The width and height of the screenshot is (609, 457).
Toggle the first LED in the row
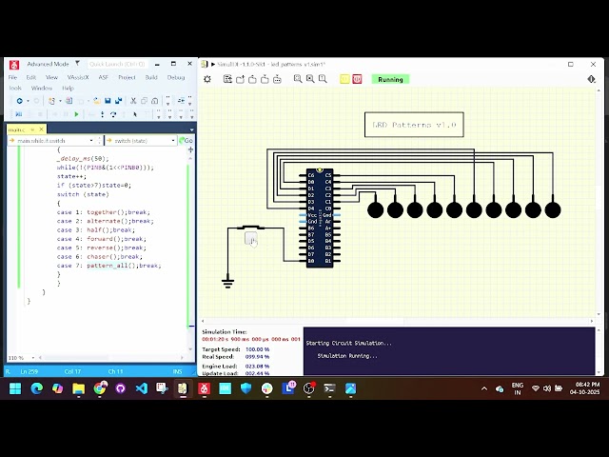pyautogui.click(x=375, y=209)
